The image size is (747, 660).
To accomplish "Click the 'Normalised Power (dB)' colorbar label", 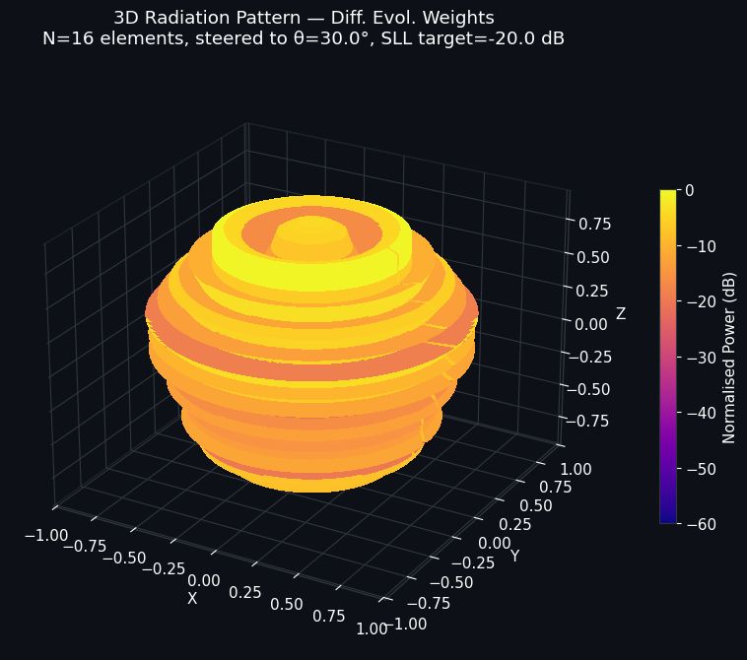I will (x=729, y=356).
